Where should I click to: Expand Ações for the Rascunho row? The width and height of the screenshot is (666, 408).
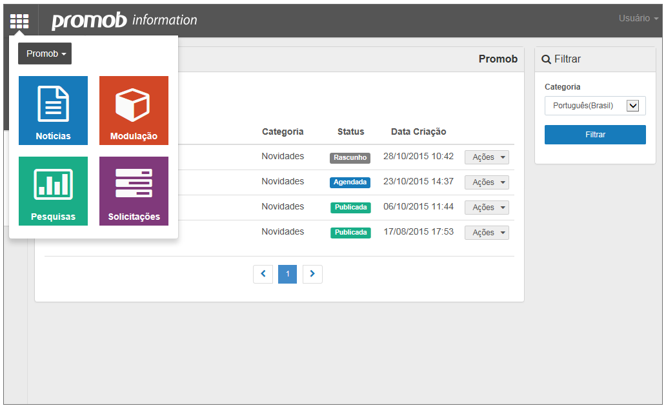tap(487, 157)
